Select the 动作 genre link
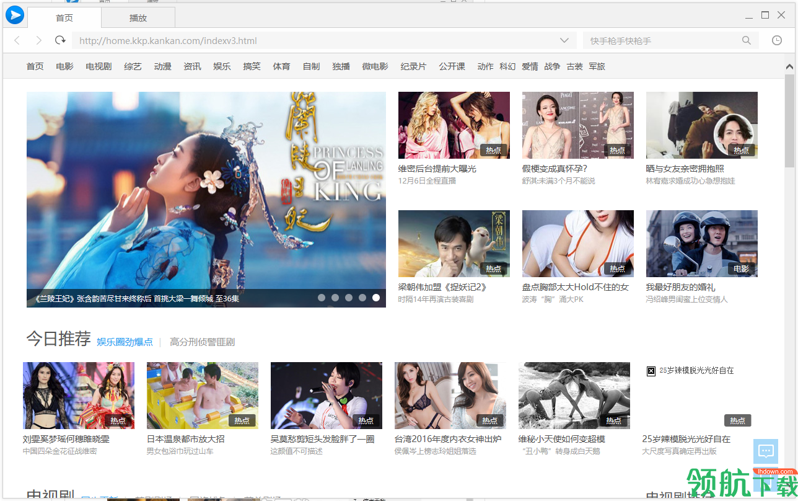The width and height of the screenshot is (798, 501). click(485, 66)
